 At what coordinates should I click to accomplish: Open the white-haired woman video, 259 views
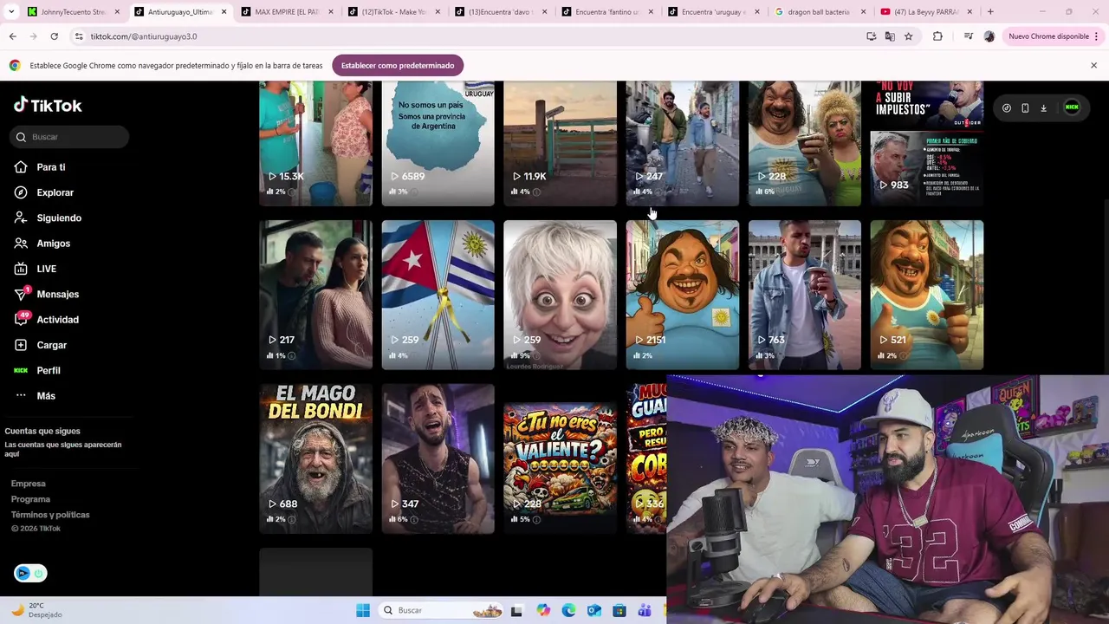tap(561, 295)
